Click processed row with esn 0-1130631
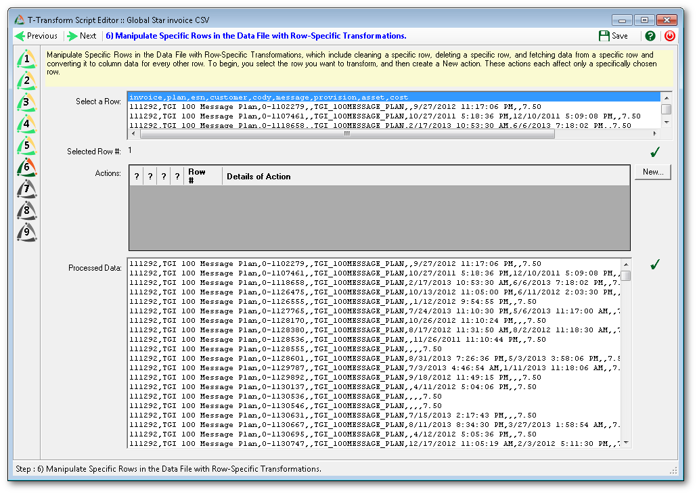Screen dimensions: 697x494 coord(374,416)
